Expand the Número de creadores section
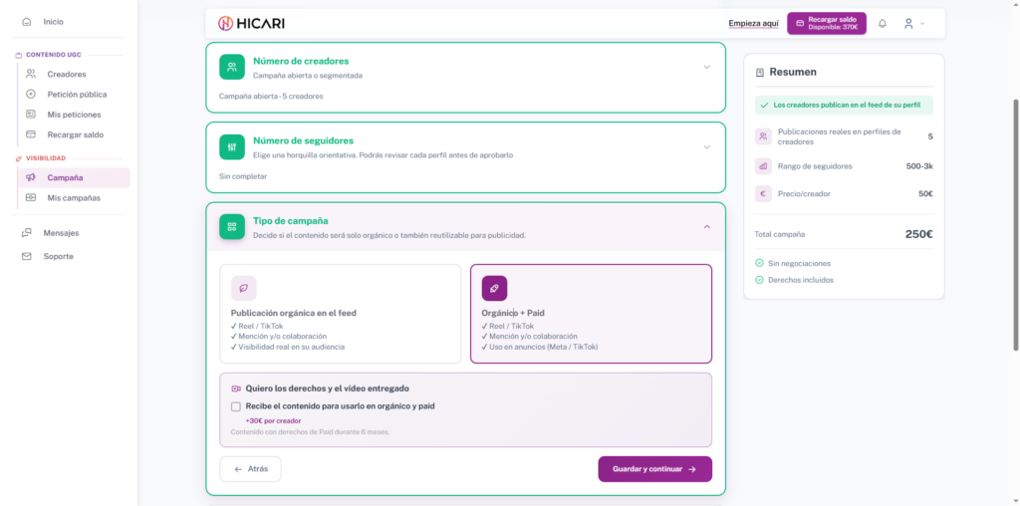 tap(706, 67)
